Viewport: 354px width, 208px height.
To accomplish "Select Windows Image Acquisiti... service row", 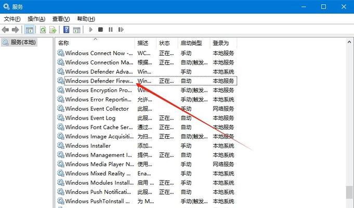I will tap(147, 137).
